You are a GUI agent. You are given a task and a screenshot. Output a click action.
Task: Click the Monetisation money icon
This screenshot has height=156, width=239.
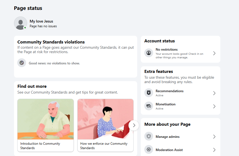tap(149, 106)
